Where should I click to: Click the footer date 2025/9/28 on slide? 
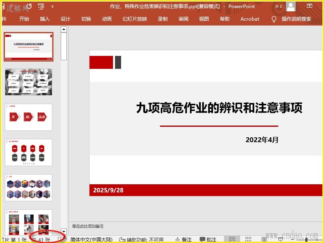pyautogui.click(x=108, y=190)
